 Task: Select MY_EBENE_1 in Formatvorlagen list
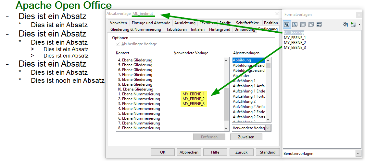(295, 38)
